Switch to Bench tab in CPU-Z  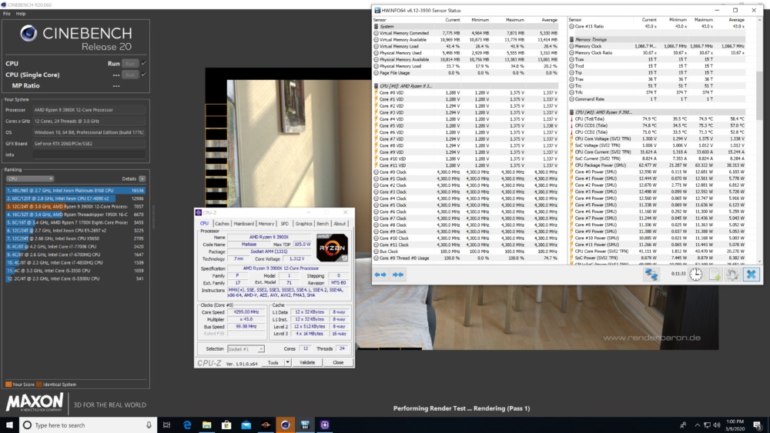coord(323,224)
